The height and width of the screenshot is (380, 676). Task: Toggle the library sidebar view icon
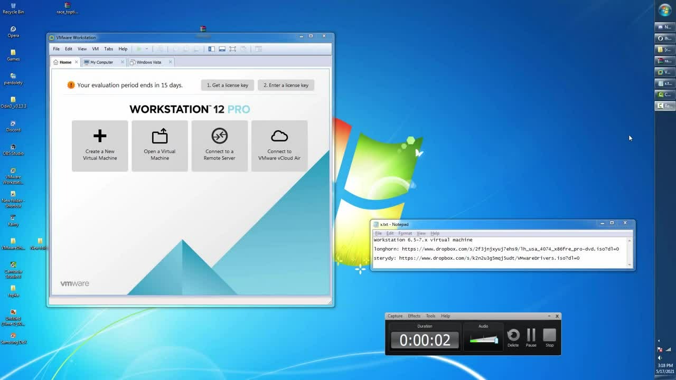[x=212, y=49]
